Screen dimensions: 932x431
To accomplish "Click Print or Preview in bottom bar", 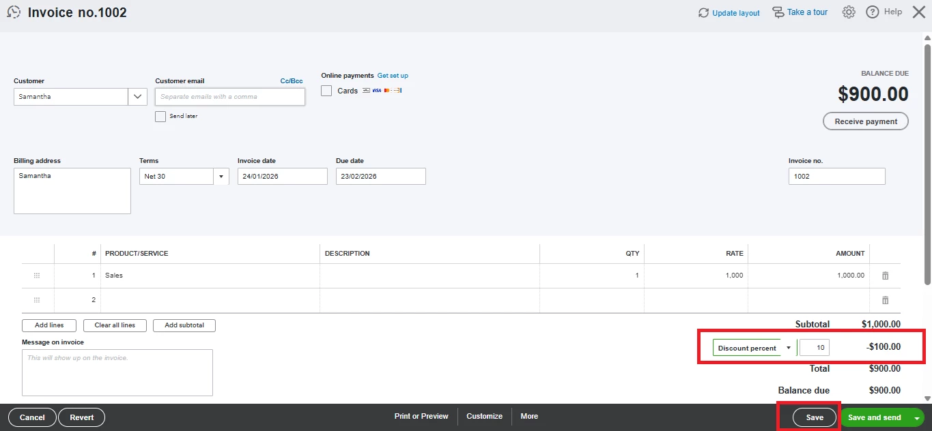I will coord(421,416).
